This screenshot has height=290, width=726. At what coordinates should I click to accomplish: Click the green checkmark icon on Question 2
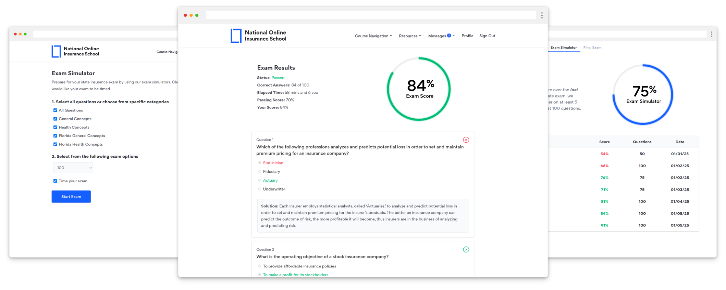coord(466,250)
